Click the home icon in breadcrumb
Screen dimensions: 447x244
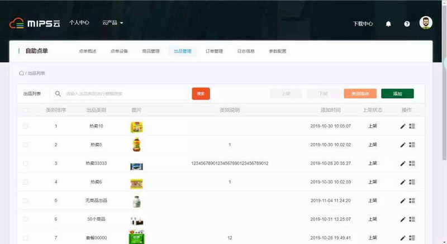pyautogui.click(x=21, y=73)
